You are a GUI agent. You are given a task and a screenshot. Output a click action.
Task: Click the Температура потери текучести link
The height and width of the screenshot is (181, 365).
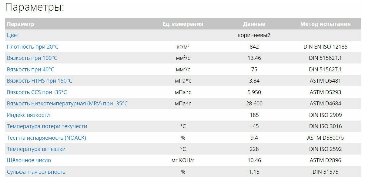click(47, 126)
